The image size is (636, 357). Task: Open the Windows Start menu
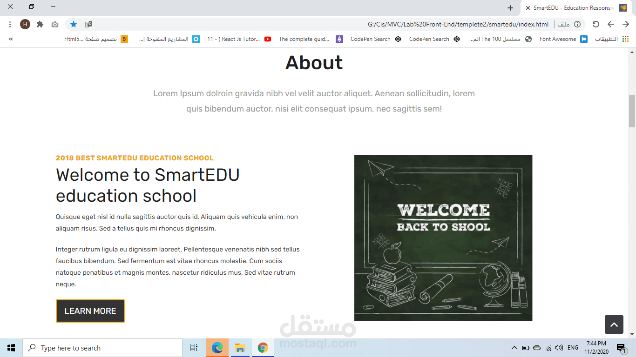(x=11, y=348)
